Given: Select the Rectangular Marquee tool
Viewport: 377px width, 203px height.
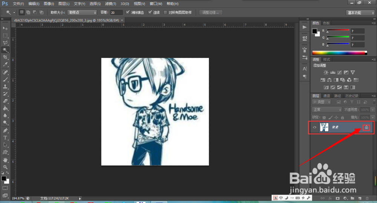Looking at the screenshot, I should pos(5,35).
